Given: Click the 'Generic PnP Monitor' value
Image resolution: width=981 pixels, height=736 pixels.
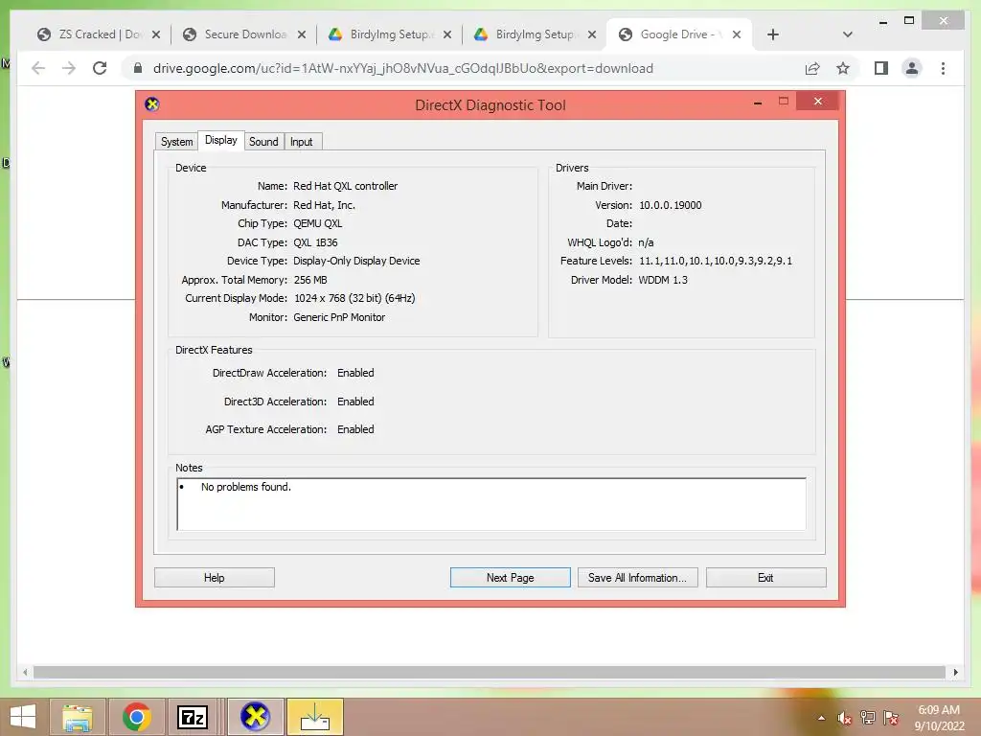Looking at the screenshot, I should (339, 317).
